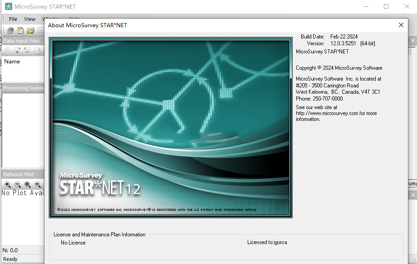The height and width of the screenshot is (264, 417).
Task: Click the STAR*NET 12 splash image
Action: click(x=171, y=128)
